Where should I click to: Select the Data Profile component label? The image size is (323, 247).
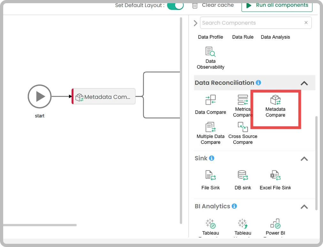coord(210,37)
